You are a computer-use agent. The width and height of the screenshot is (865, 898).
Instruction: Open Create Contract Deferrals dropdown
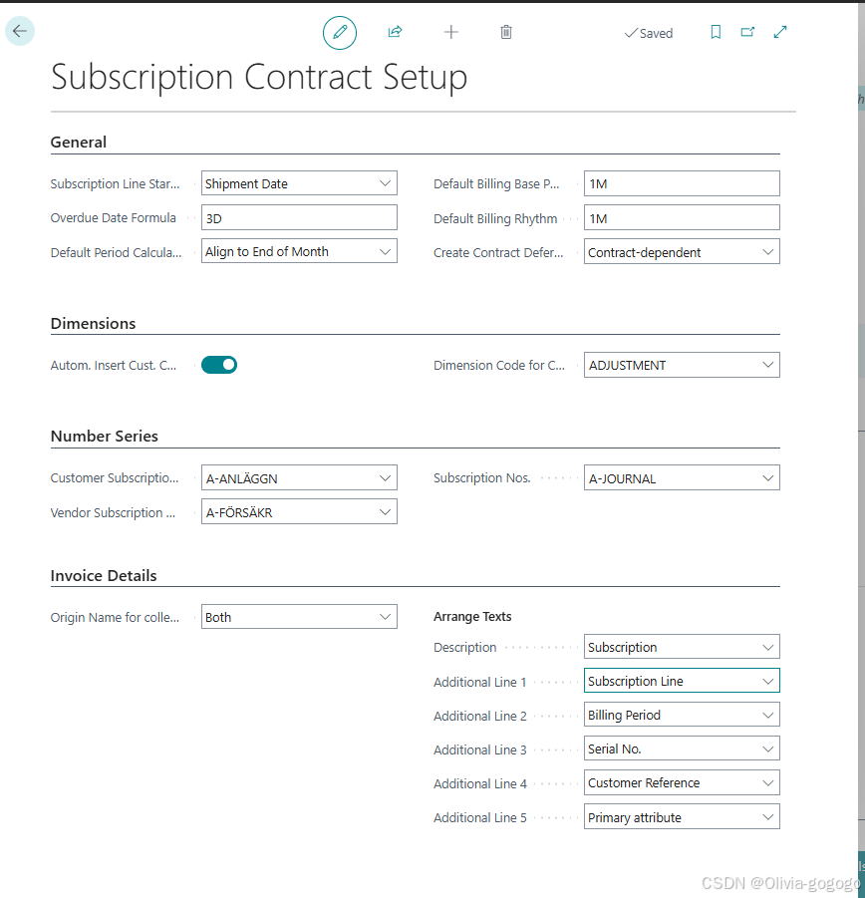coord(767,251)
